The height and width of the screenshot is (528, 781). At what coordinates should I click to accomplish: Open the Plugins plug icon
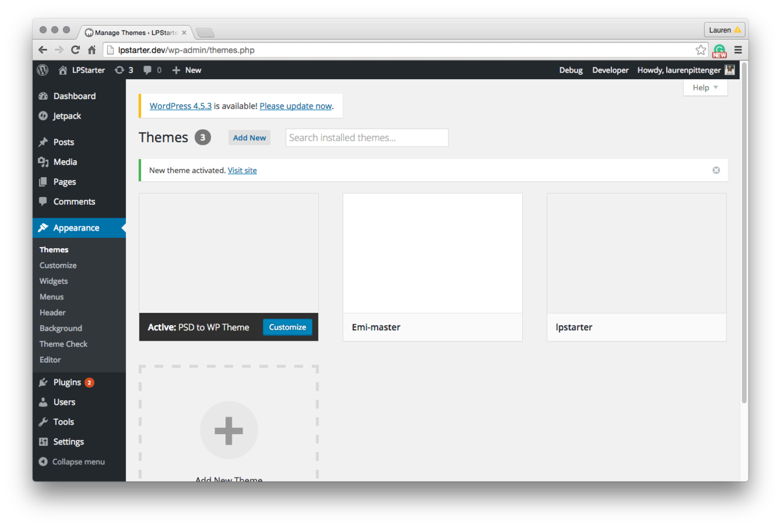[43, 383]
